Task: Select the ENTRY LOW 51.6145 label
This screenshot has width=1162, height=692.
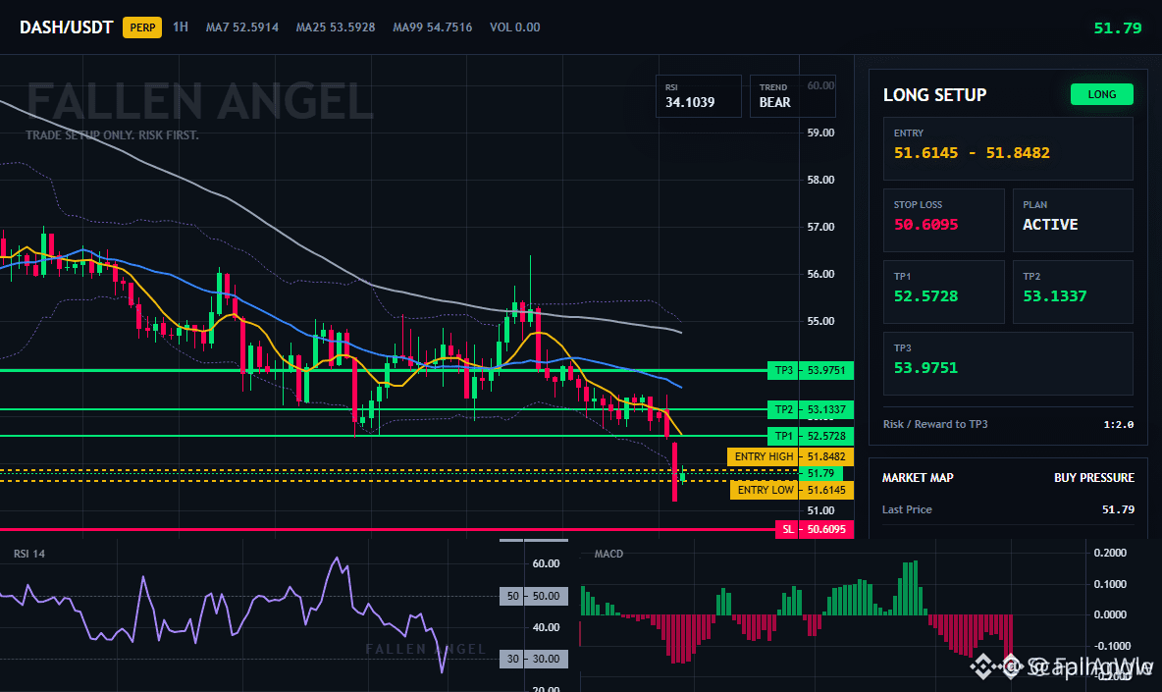Action: (x=792, y=490)
